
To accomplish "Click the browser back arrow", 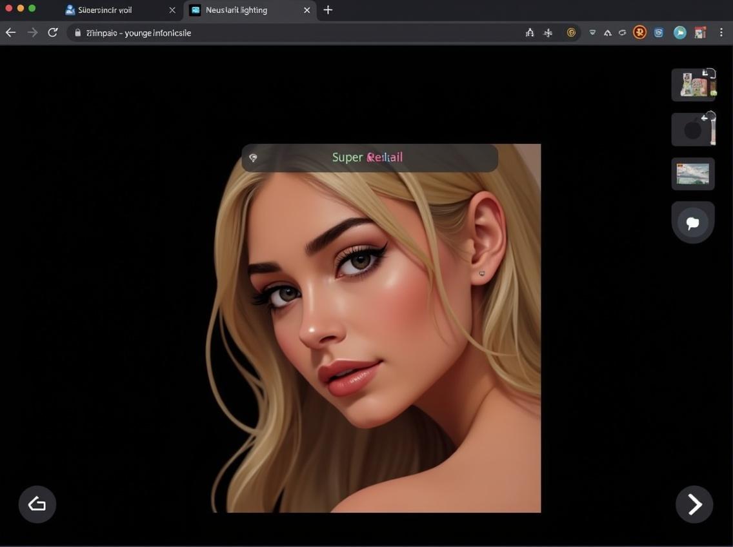I will [x=10, y=32].
